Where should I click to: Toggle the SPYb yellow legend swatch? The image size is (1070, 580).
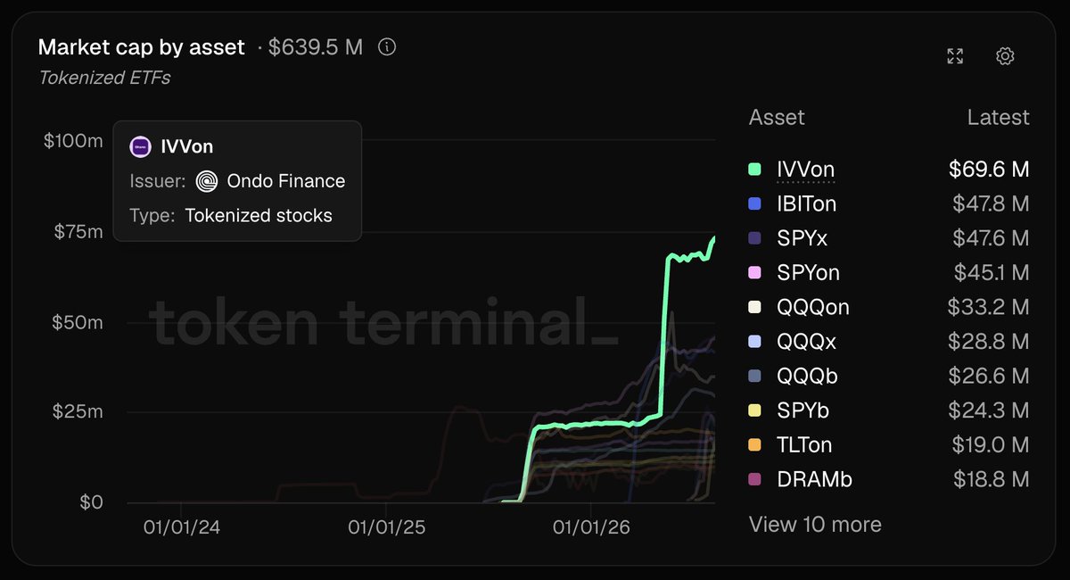point(755,410)
